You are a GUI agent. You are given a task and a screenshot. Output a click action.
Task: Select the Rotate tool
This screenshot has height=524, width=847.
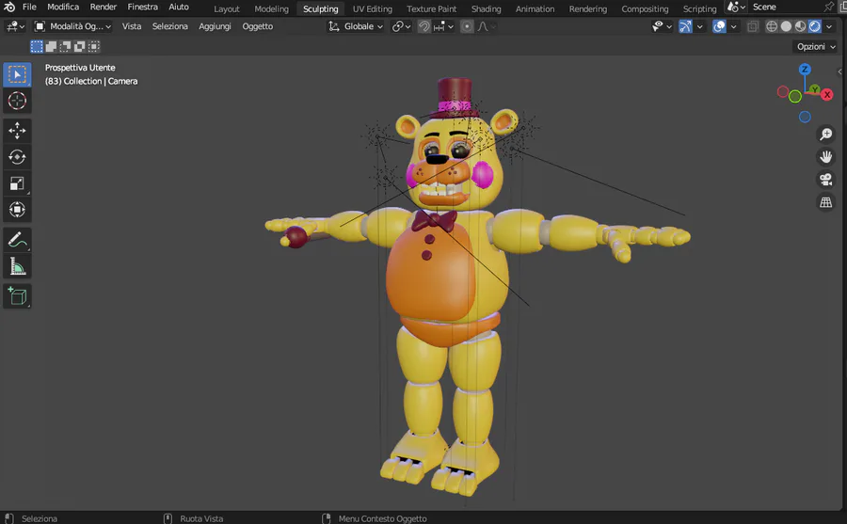click(17, 157)
